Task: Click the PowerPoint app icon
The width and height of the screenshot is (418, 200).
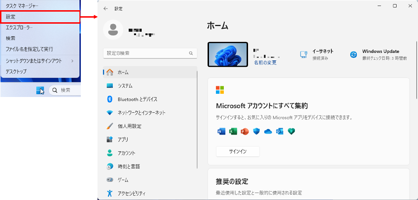Action: 245,131
